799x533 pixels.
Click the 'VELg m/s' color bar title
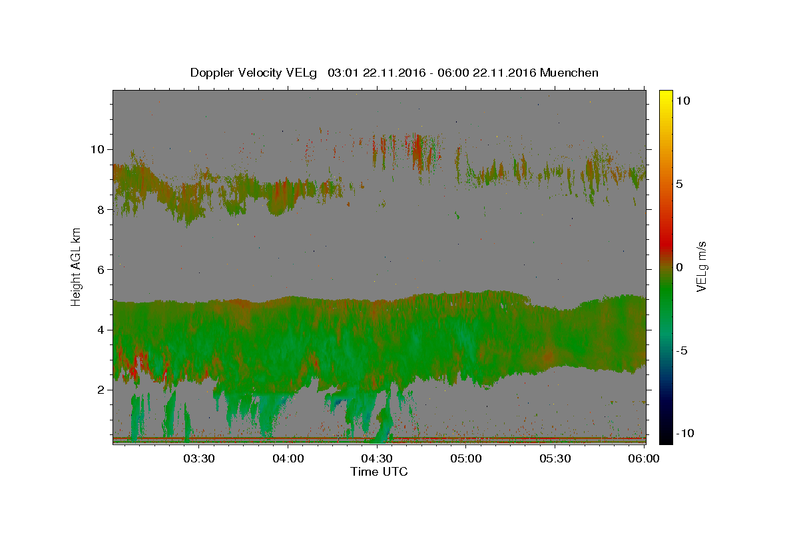pyautogui.click(x=702, y=266)
